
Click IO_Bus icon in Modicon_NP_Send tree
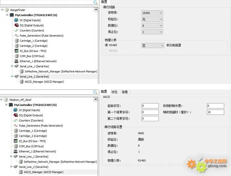coord(15,141)
